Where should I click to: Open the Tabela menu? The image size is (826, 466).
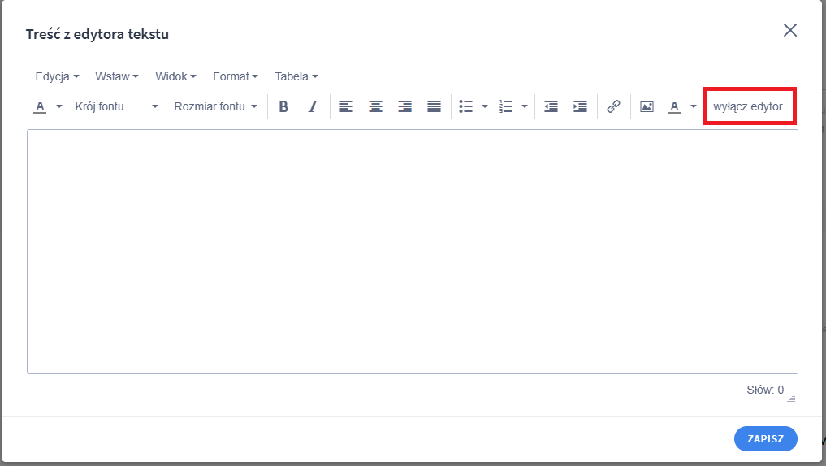pos(296,76)
